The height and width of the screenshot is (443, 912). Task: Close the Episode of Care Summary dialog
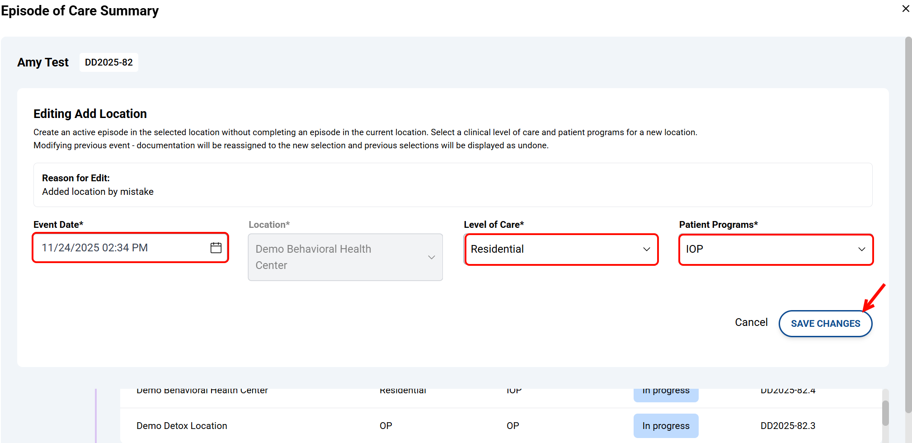[905, 9]
